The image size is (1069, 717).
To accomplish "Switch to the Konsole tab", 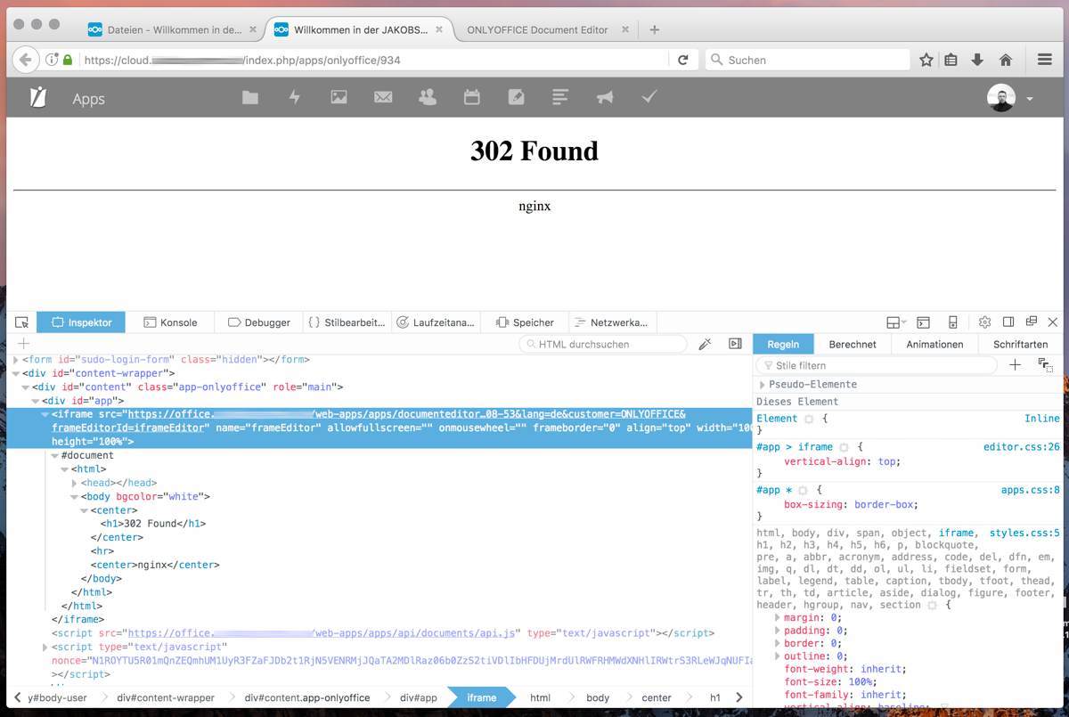I will (170, 322).
